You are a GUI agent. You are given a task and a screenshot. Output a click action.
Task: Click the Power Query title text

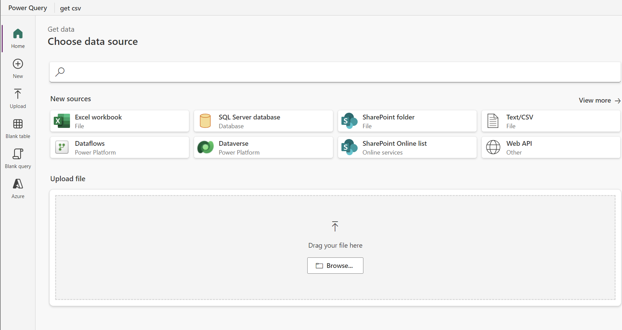tap(28, 8)
